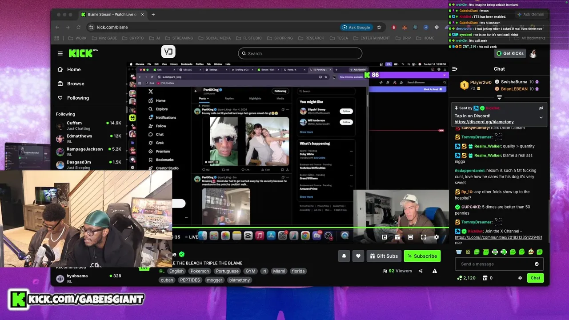Click the green Subscribe button
Screen dimensions: 569x320
coord(422,256)
